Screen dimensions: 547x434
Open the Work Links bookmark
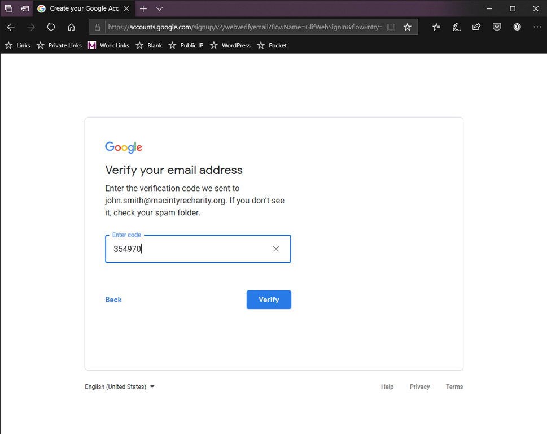[x=108, y=45]
